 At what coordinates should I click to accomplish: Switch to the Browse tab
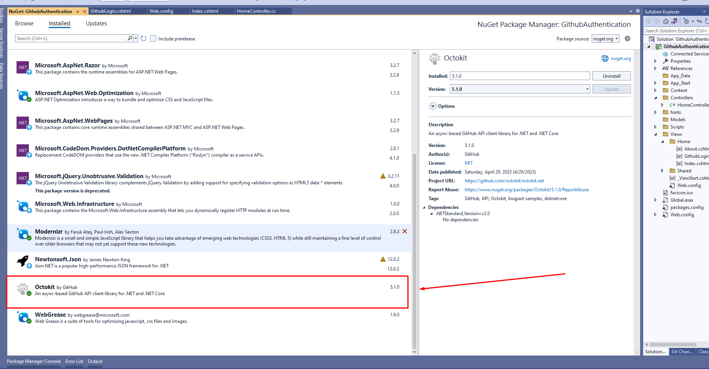click(24, 23)
